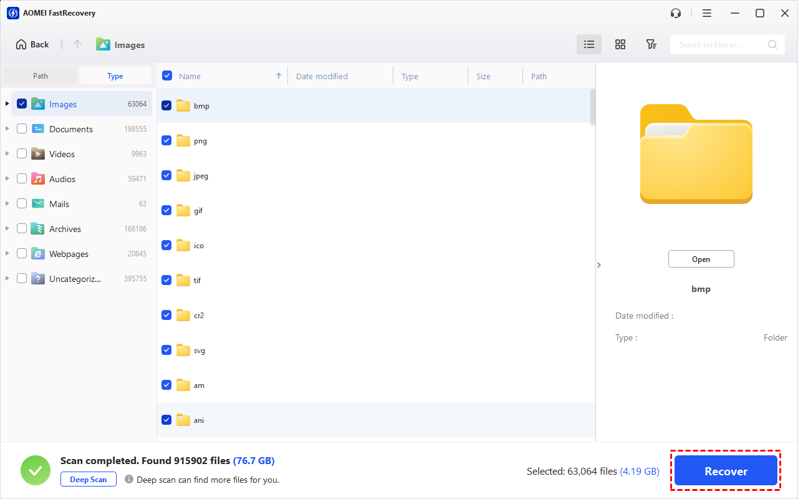Click the file list vertical scrollbar
The height and width of the screenshot is (499, 798).
[593, 106]
